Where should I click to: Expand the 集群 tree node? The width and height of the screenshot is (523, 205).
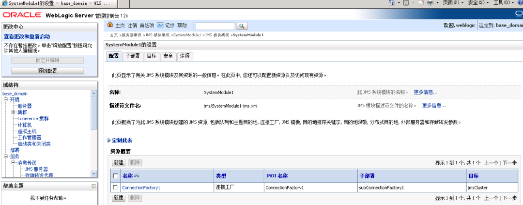click(13, 112)
